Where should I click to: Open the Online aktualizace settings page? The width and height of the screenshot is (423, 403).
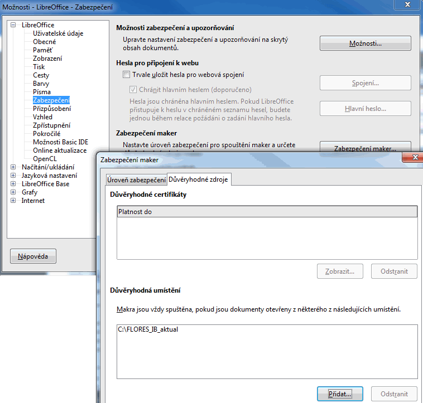pyautogui.click(x=60, y=150)
